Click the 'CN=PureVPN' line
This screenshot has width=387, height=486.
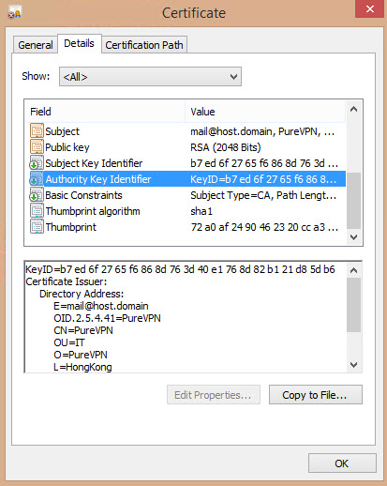click(x=83, y=330)
